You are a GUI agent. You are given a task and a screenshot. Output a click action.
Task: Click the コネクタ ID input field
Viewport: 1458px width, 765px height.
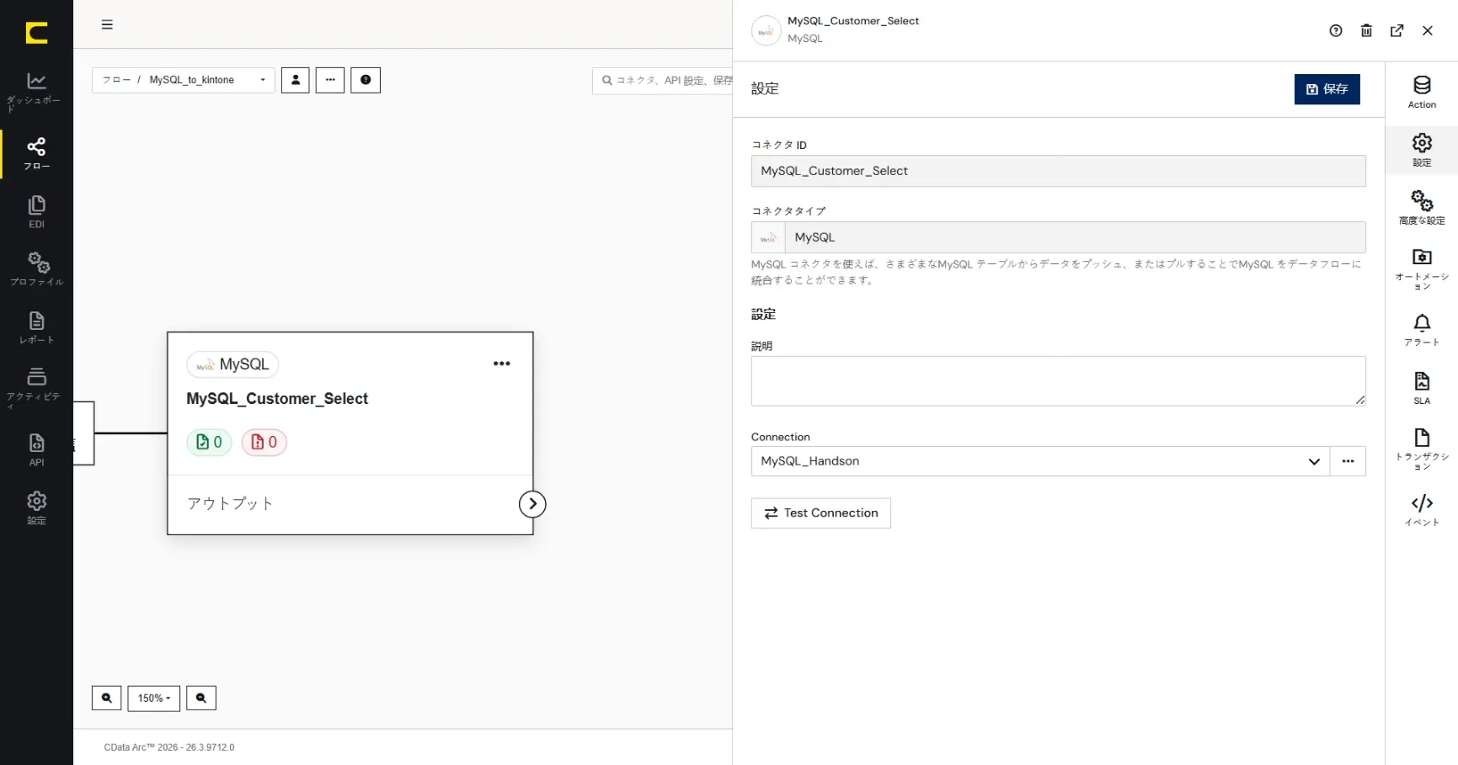[x=1058, y=171]
